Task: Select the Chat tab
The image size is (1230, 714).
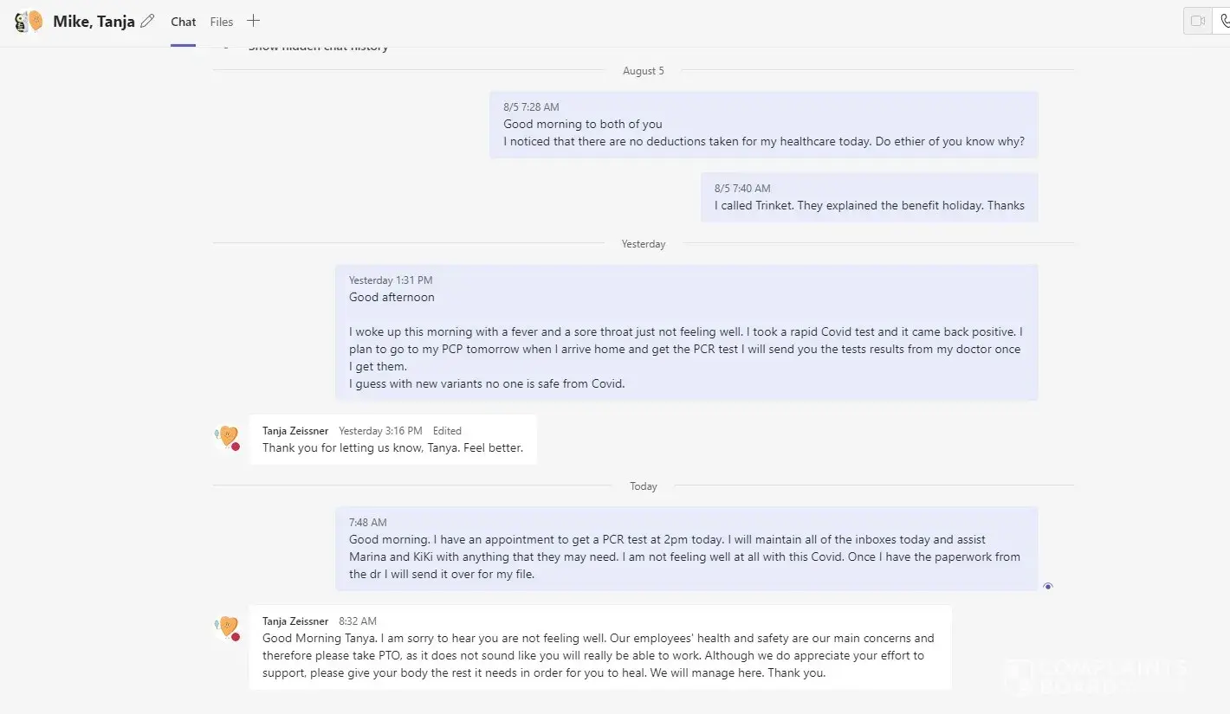Action: coord(183,22)
